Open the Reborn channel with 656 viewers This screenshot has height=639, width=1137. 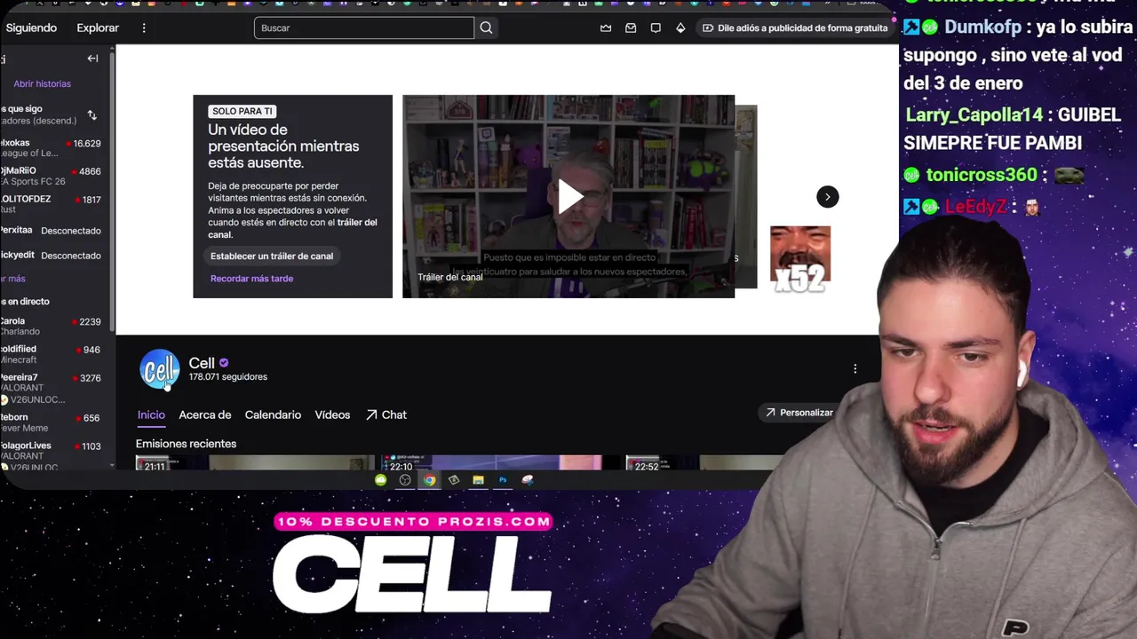click(x=52, y=422)
